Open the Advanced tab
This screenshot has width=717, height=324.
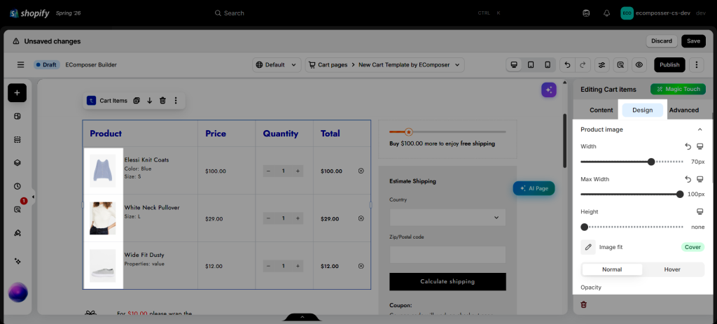(x=683, y=110)
